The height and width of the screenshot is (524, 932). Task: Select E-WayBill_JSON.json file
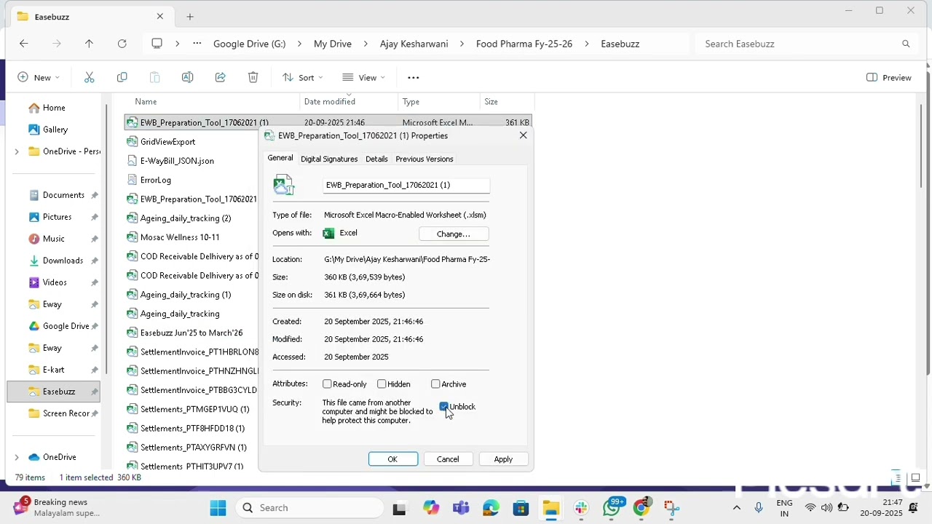[x=177, y=161]
